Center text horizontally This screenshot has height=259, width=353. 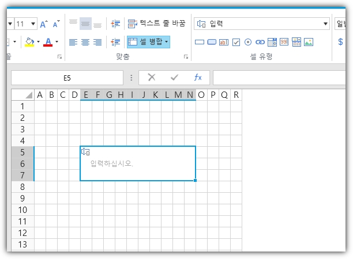(85, 42)
